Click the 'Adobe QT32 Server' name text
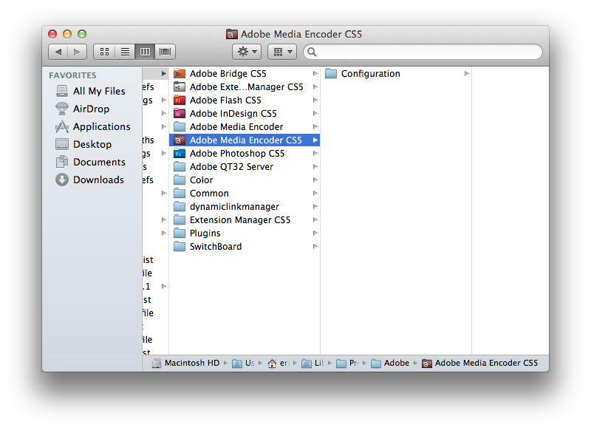Viewport: 591px width, 430px height. click(231, 166)
